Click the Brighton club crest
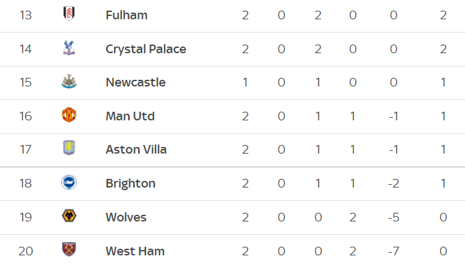Viewport: 465px width, 264px height. pyautogui.click(x=69, y=182)
